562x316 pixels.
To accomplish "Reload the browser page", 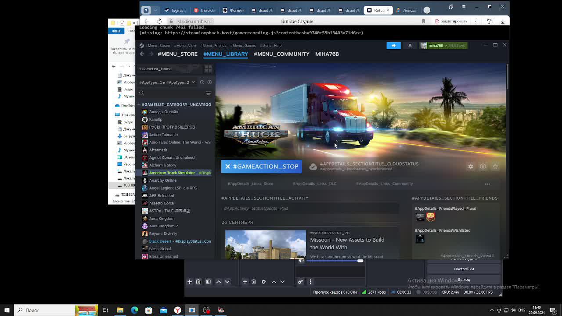I will point(159,21).
